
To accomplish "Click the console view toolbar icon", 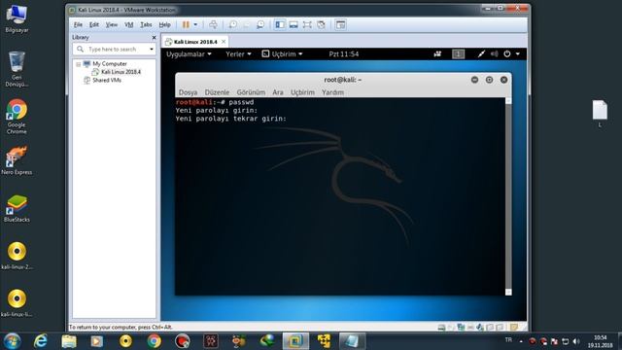I will tap(340, 24).
